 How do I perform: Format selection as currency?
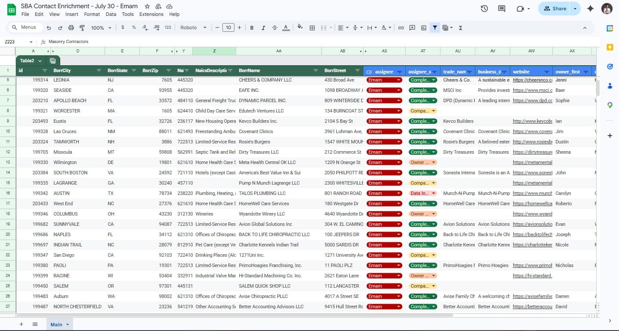point(123,27)
